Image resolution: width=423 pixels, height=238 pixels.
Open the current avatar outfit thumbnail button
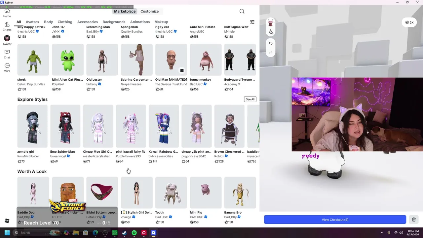271,23
